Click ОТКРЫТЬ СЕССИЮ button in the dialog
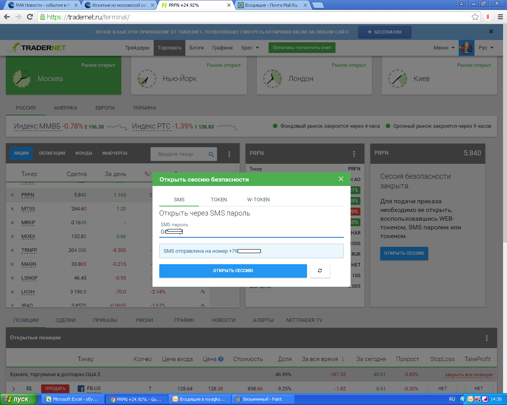 [233, 271]
